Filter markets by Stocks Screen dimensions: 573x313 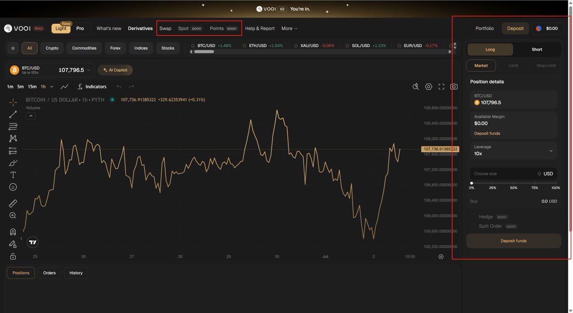pyautogui.click(x=168, y=48)
